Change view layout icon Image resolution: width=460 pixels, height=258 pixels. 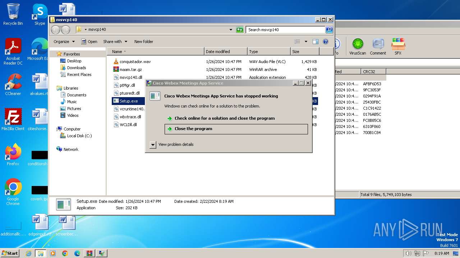297,42
